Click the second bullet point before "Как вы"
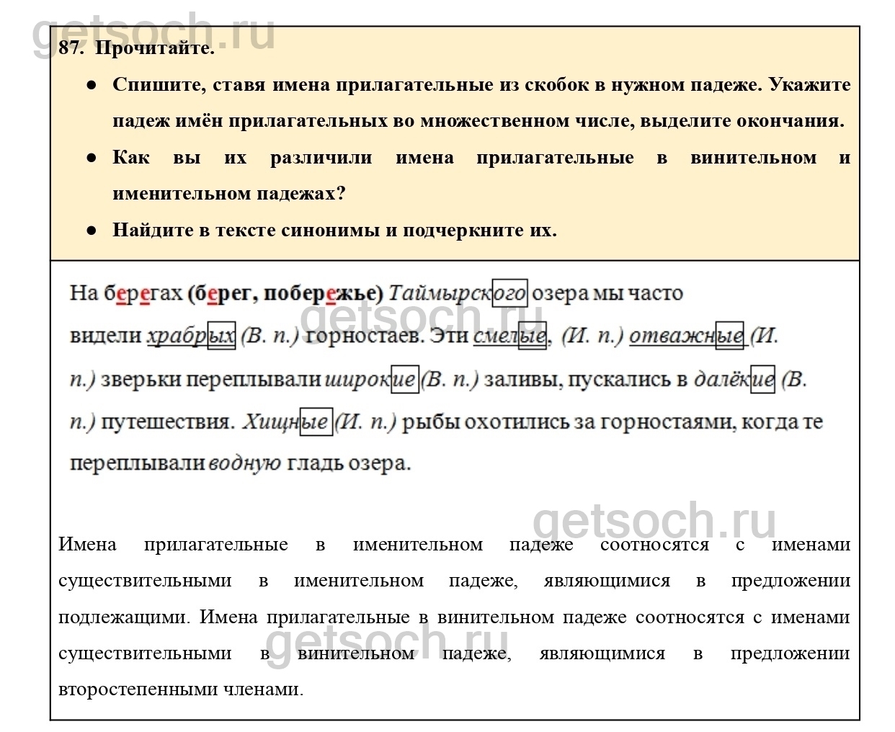 (92, 158)
